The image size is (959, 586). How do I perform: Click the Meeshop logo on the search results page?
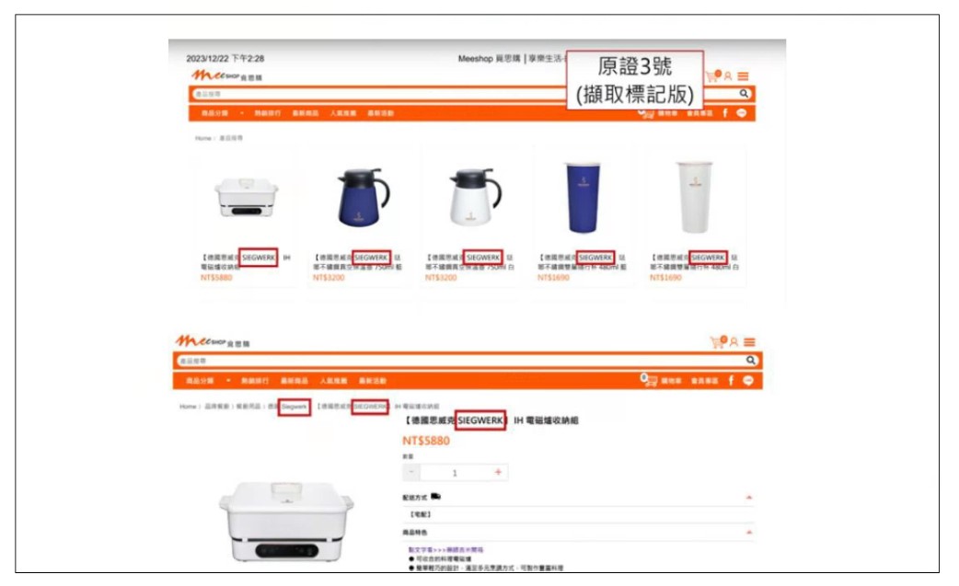(x=226, y=75)
